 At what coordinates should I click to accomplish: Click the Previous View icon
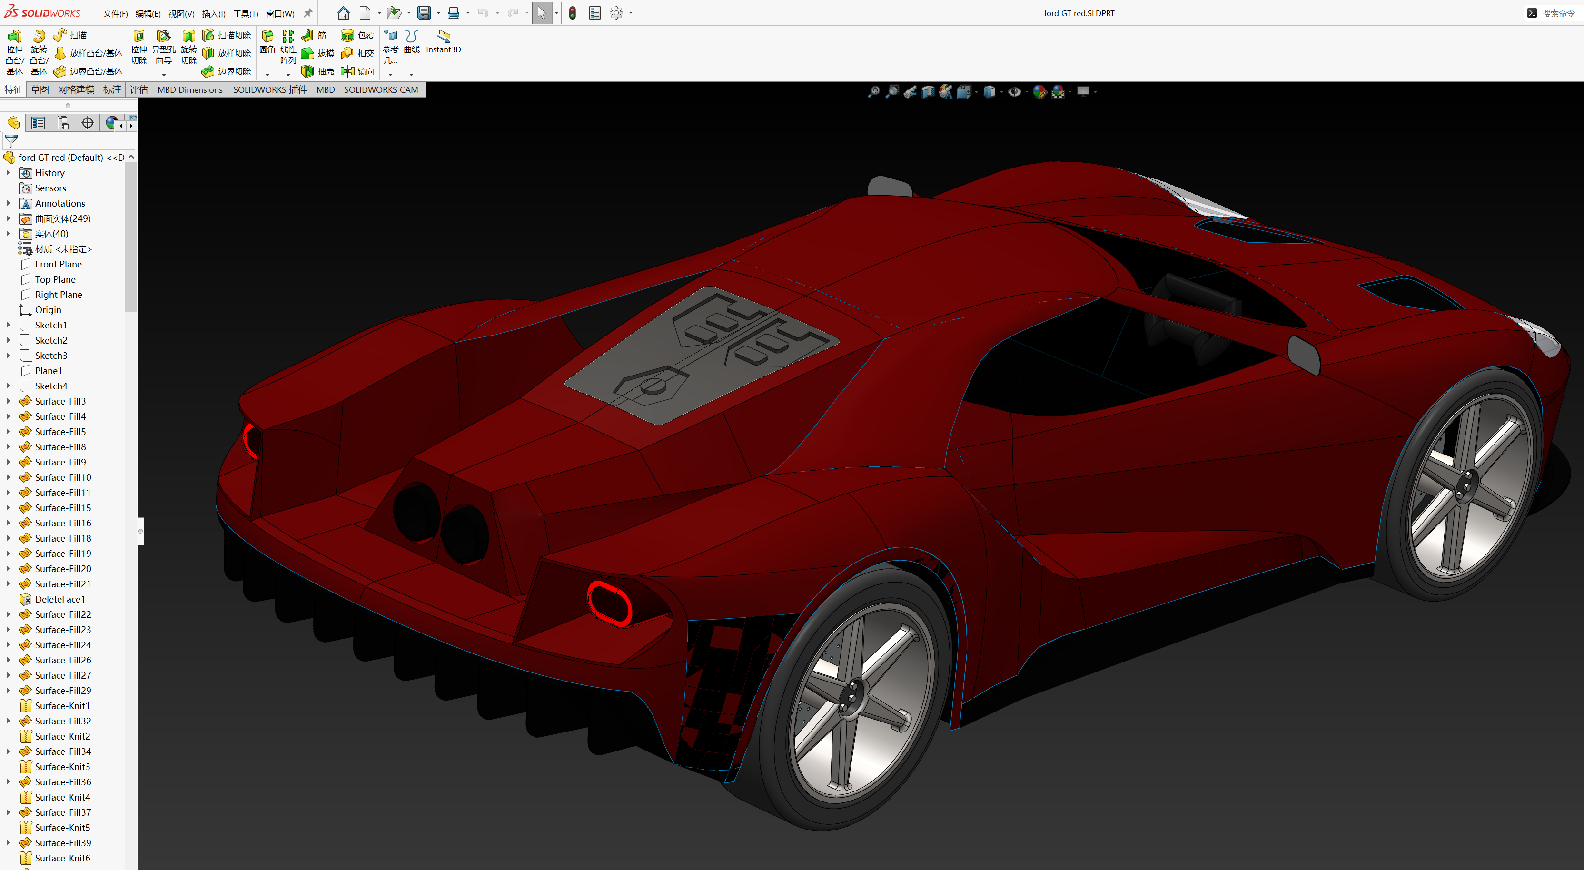pos(910,91)
